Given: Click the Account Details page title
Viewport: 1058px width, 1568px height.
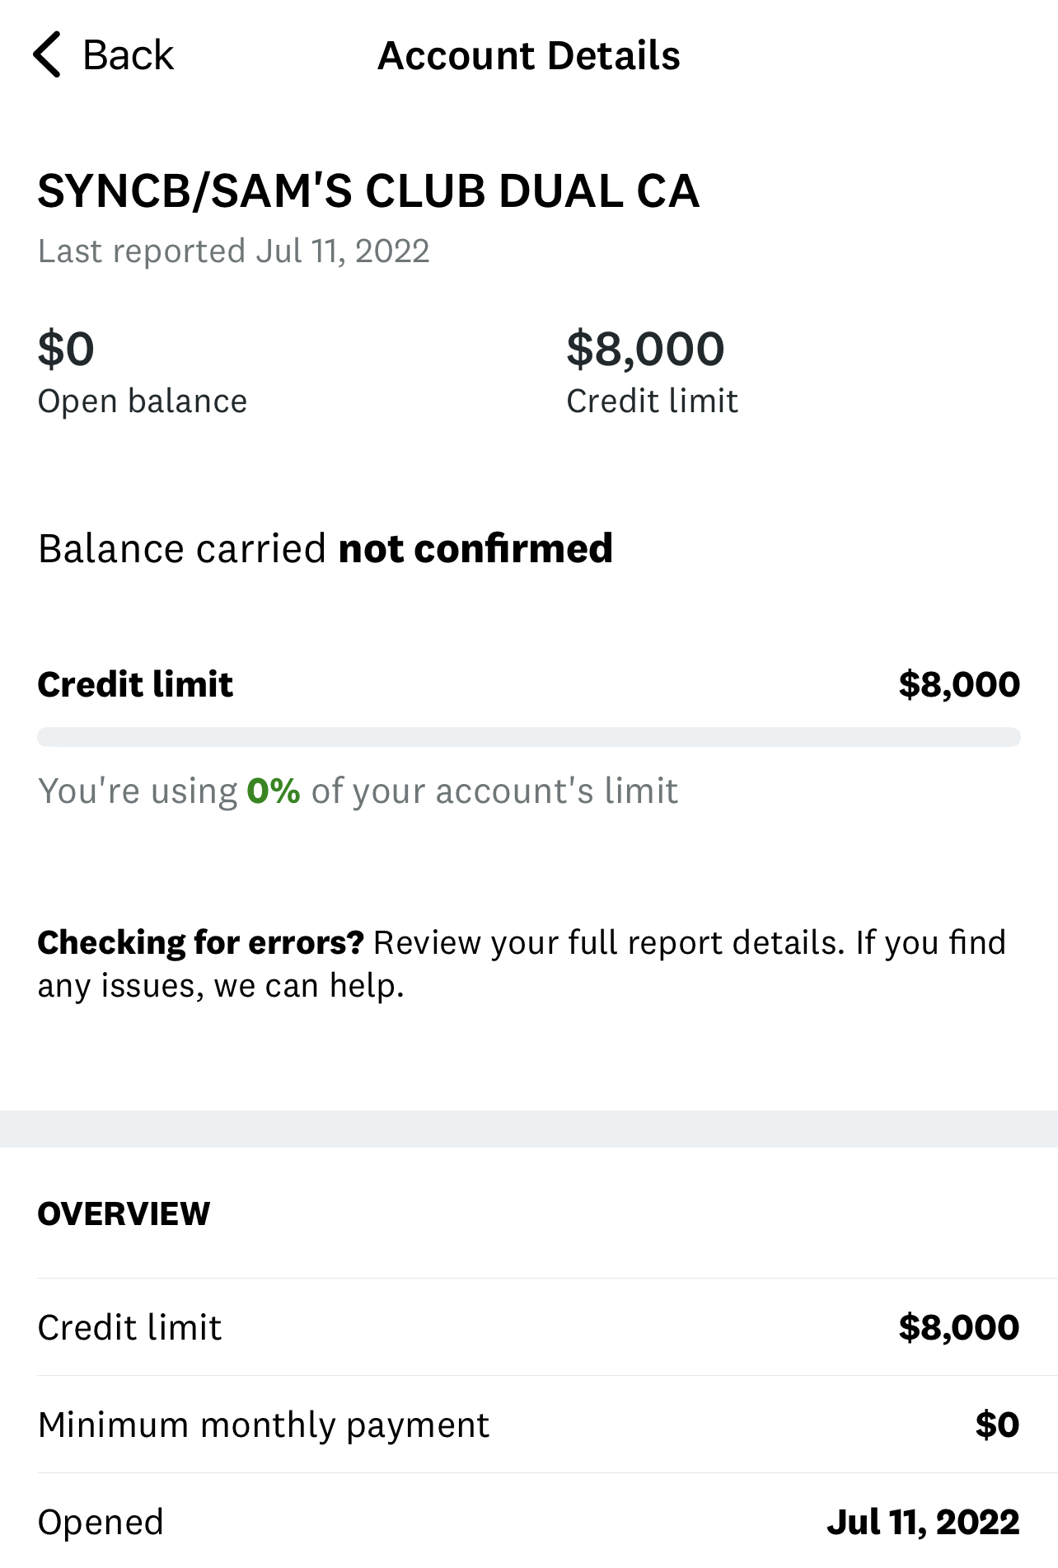Looking at the screenshot, I should point(528,56).
